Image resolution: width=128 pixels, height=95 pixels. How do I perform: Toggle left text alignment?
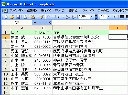122,17
